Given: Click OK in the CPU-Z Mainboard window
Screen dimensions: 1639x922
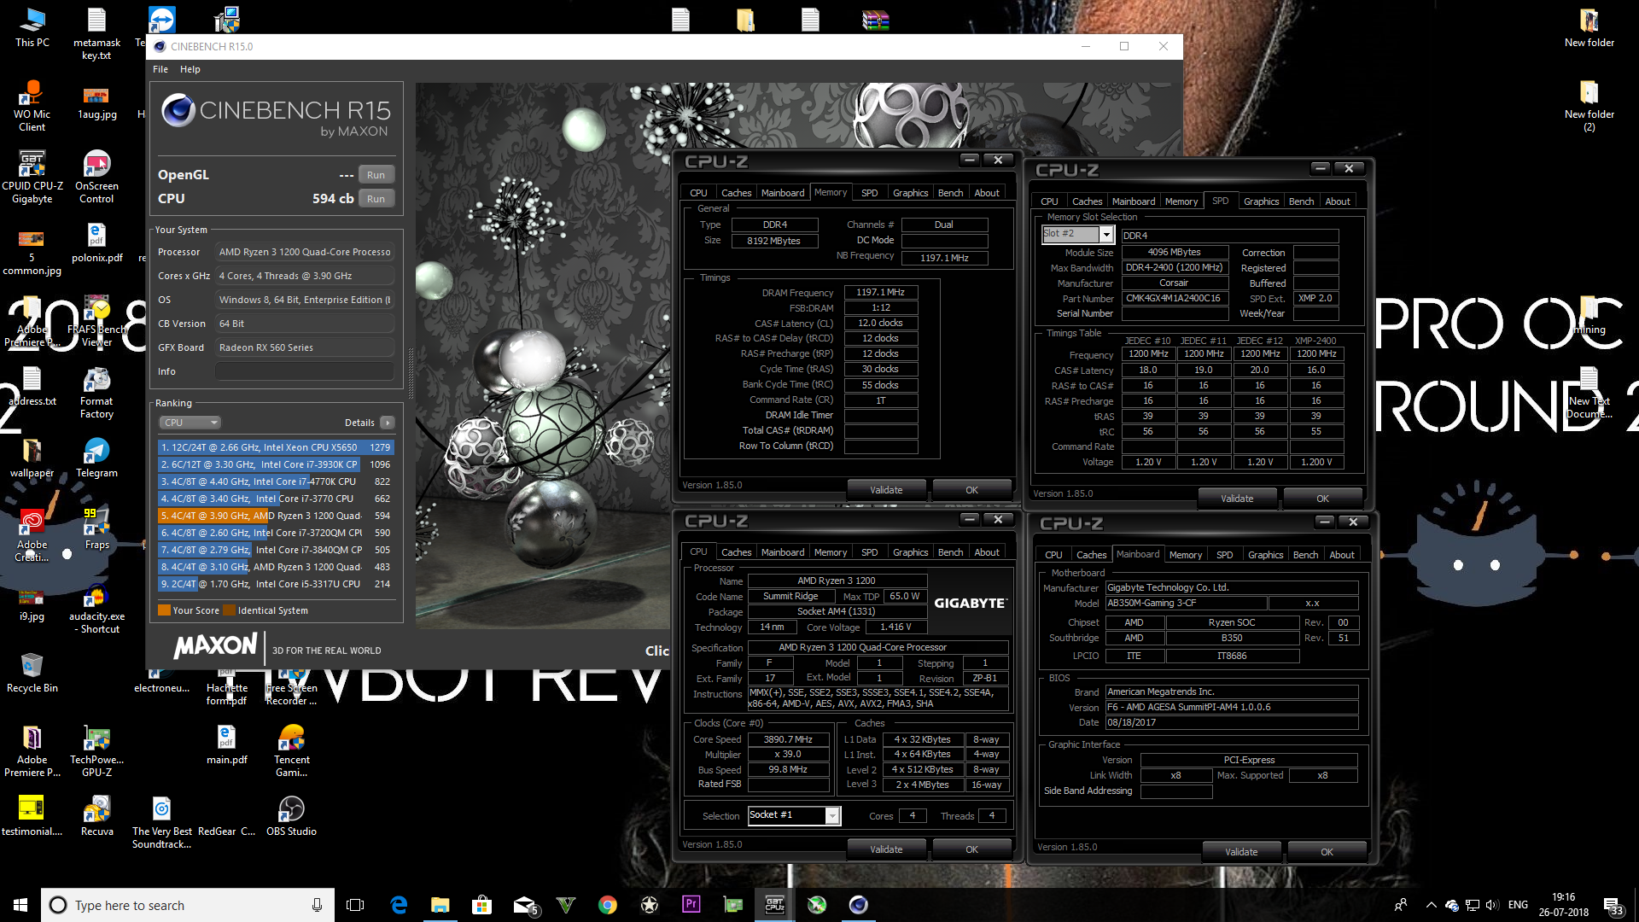Looking at the screenshot, I should (x=1327, y=852).
